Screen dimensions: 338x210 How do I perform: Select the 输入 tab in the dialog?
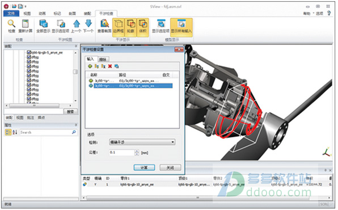(90, 59)
